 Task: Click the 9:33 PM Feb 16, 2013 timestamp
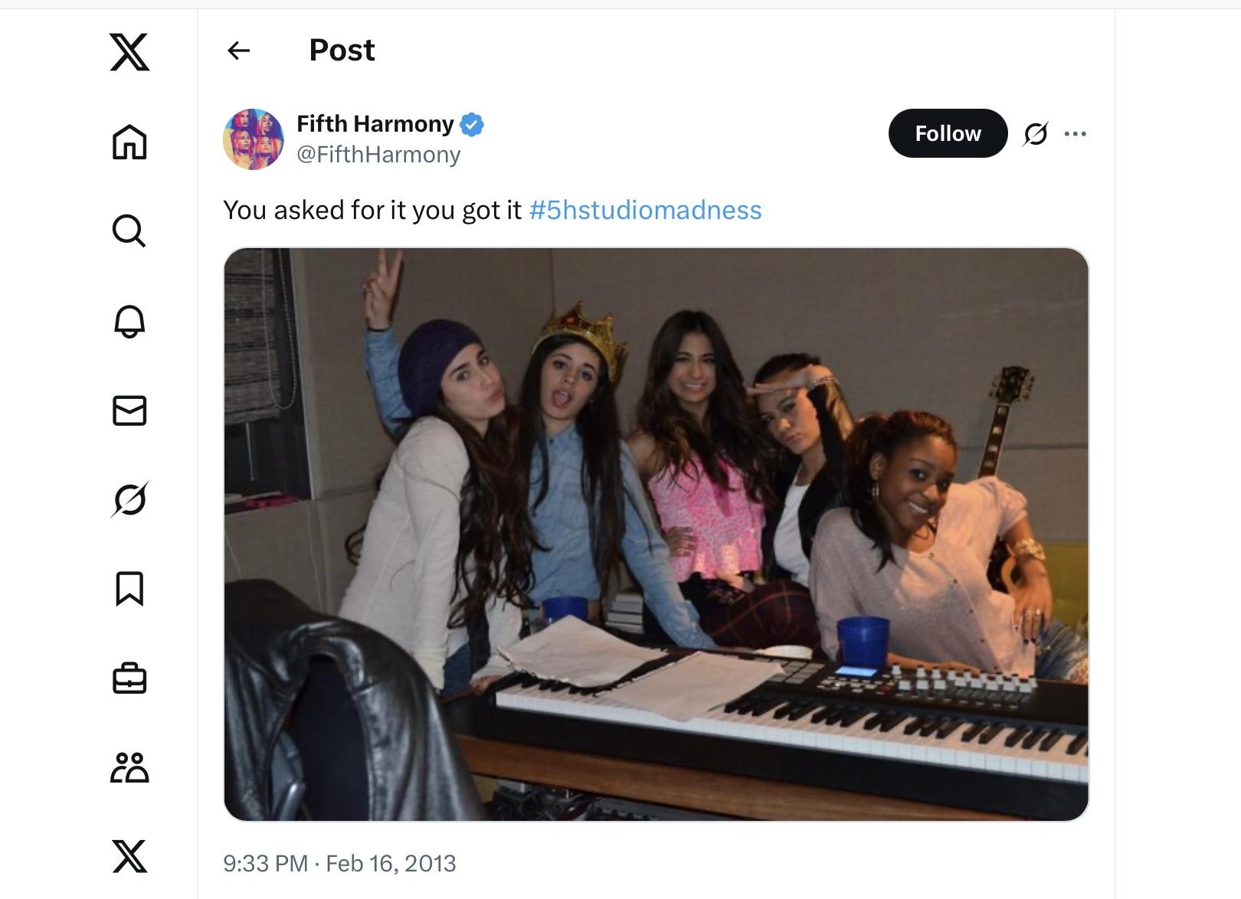[x=339, y=864]
